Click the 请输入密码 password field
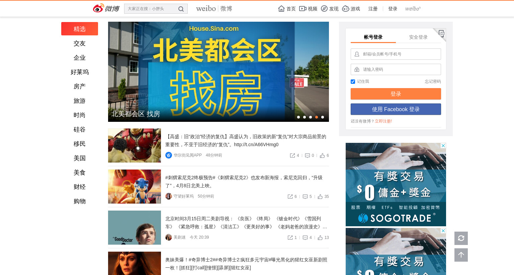This screenshot has width=514, height=275. click(396, 69)
